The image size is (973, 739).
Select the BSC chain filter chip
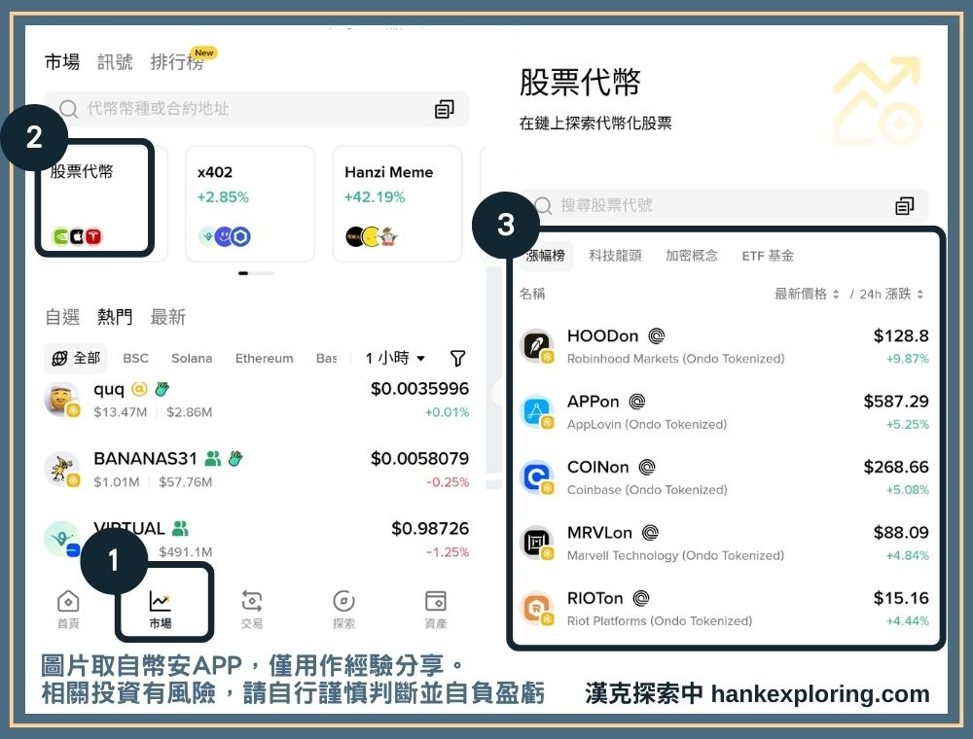(135, 359)
